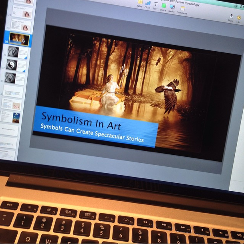Add a Comment from the toolbar

182,10
